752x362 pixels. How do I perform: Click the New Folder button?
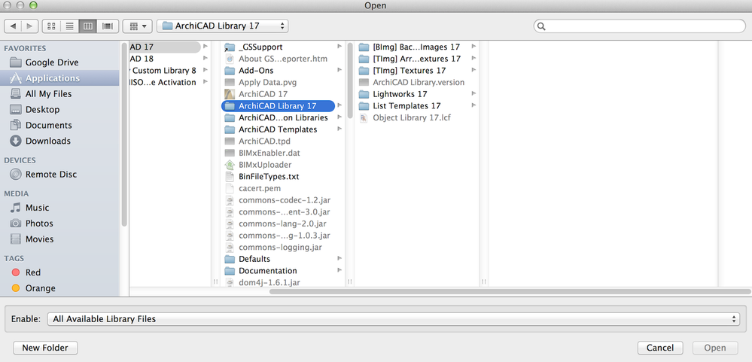click(46, 348)
